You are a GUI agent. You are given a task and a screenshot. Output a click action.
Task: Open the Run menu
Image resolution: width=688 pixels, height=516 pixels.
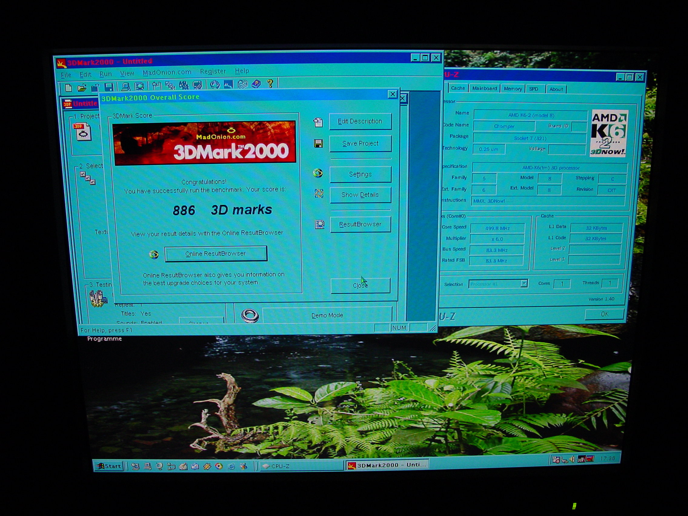pos(105,74)
